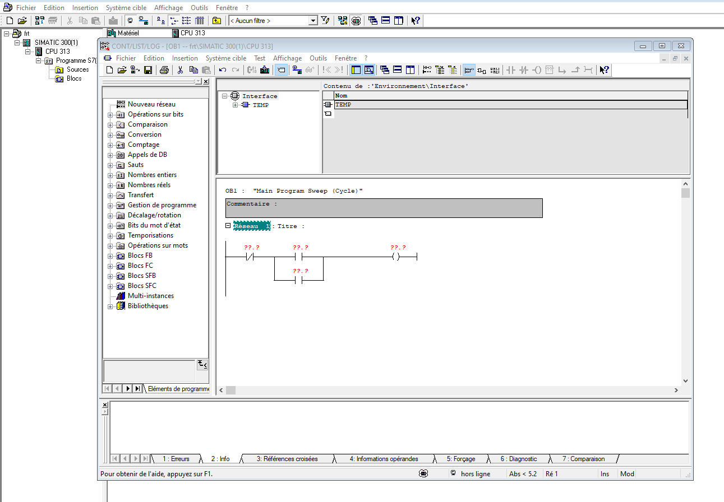Insert an output coil from the toolbar

pyautogui.click(x=537, y=70)
